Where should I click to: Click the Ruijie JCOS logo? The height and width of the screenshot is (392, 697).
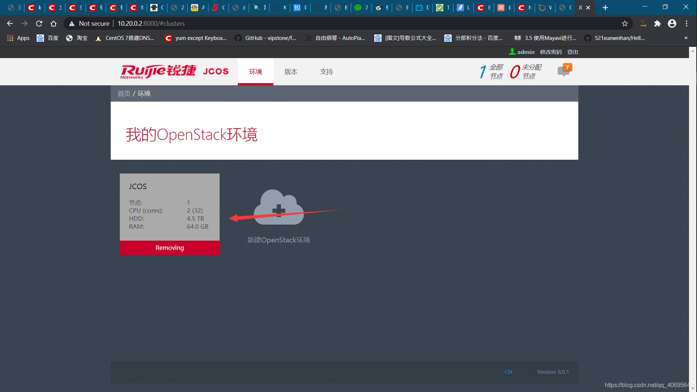(174, 71)
